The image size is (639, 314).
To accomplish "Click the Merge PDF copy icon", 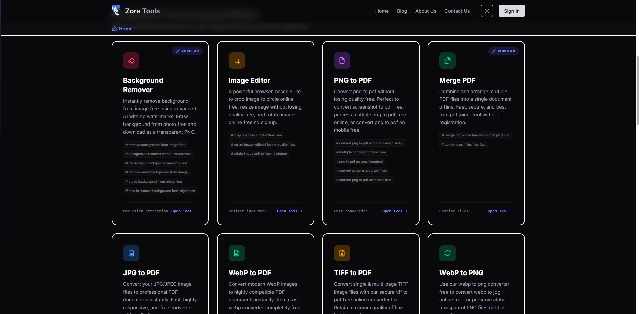I will tap(448, 61).
